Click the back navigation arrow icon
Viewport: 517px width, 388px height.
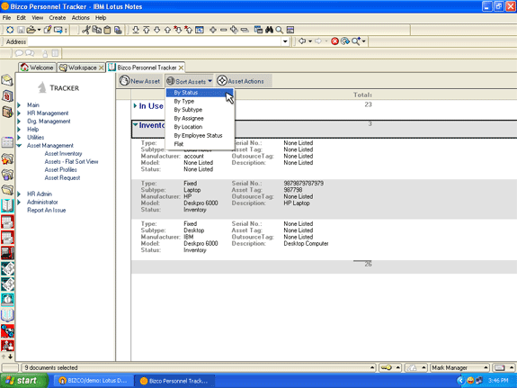[x=302, y=41]
